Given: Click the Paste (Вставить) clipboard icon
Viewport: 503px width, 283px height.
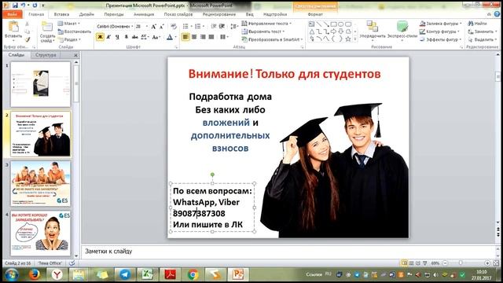Looking at the screenshot, I should pyautogui.click(x=13, y=26).
